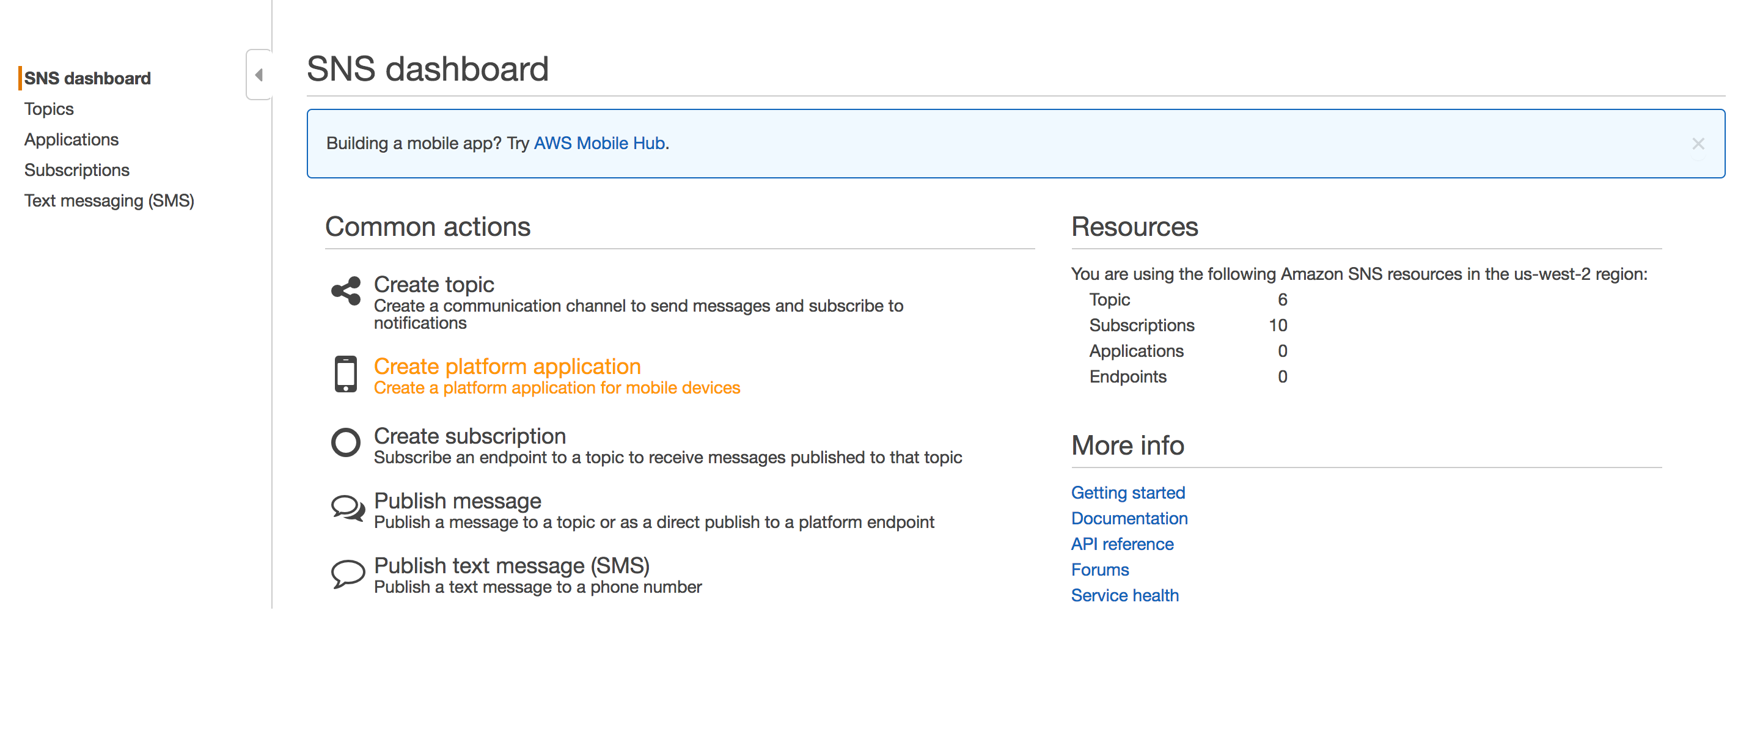Go to Applications in the sidebar
Viewport: 1760px width, 737px height.
coord(71,139)
